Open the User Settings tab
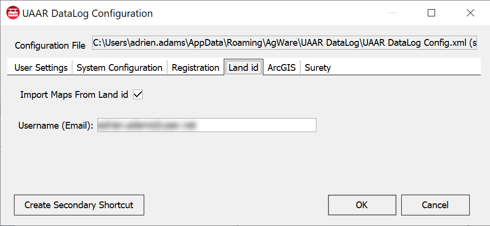The height and width of the screenshot is (226, 490). coord(41,67)
